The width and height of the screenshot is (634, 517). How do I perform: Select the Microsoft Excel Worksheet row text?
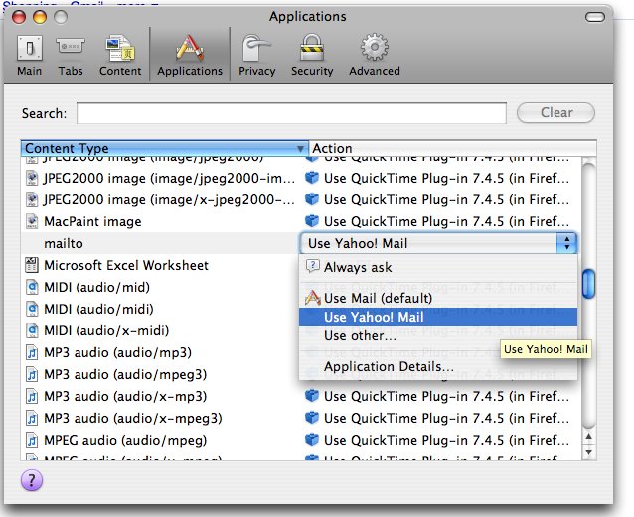coord(126,265)
